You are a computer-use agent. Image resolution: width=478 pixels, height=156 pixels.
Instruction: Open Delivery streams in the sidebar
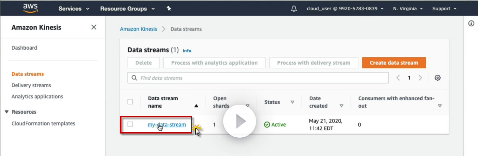(31, 85)
